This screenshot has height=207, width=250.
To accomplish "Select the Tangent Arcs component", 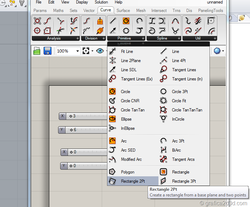I will [183, 159].
